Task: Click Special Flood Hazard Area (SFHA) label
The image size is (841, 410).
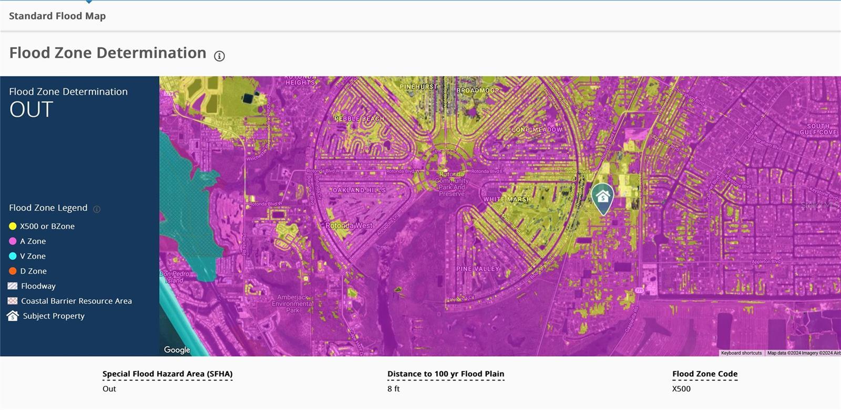Action: (167, 374)
